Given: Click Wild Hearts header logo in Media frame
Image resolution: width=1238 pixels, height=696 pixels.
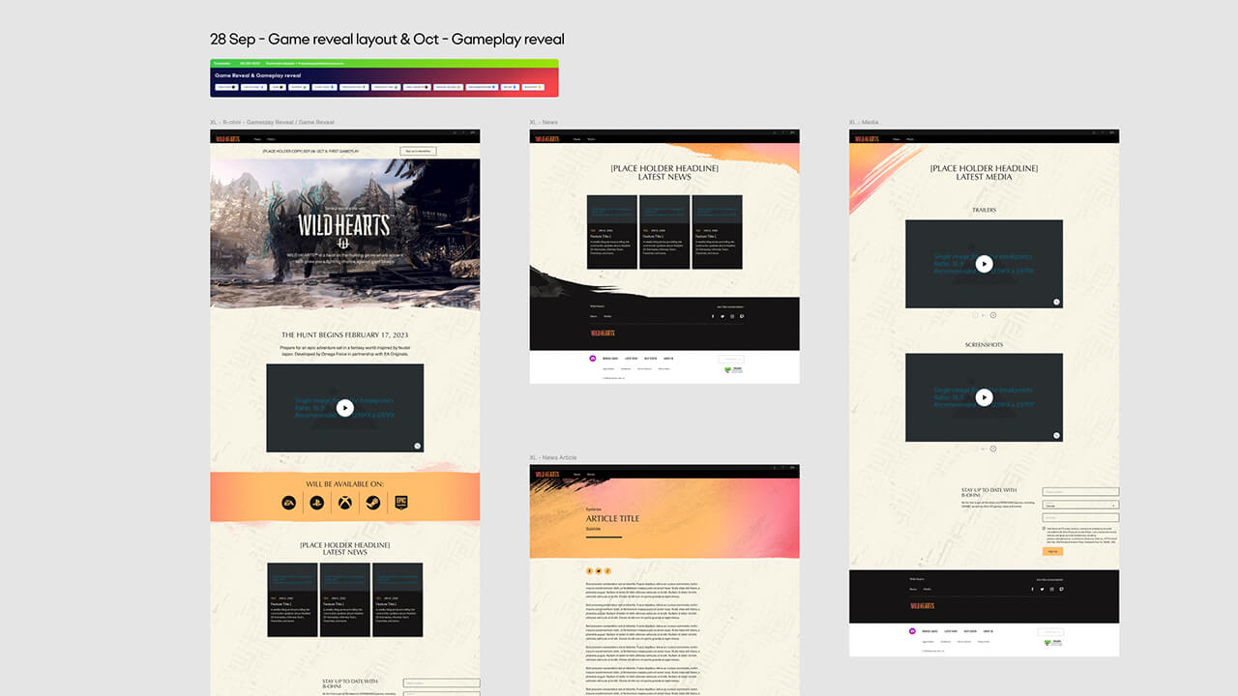Looking at the screenshot, I should click(x=868, y=139).
